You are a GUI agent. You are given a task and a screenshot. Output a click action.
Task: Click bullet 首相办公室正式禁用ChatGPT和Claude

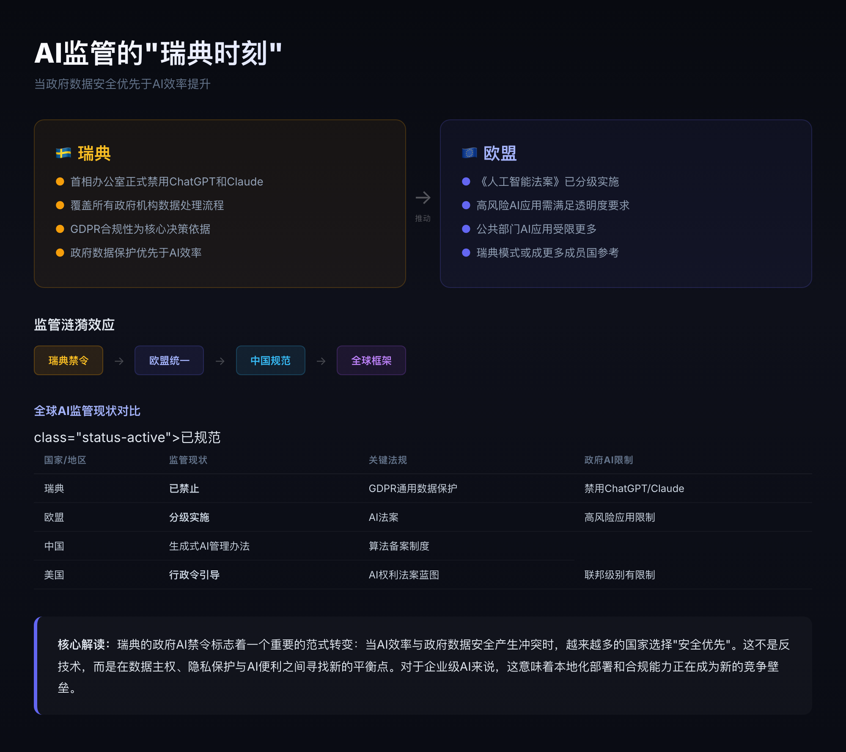click(167, 182)
